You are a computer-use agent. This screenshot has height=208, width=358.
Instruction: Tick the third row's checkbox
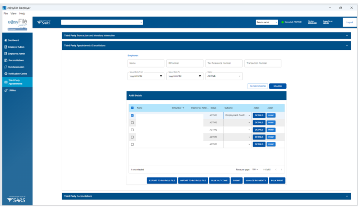pyautogui.click(x=132, y=130)
